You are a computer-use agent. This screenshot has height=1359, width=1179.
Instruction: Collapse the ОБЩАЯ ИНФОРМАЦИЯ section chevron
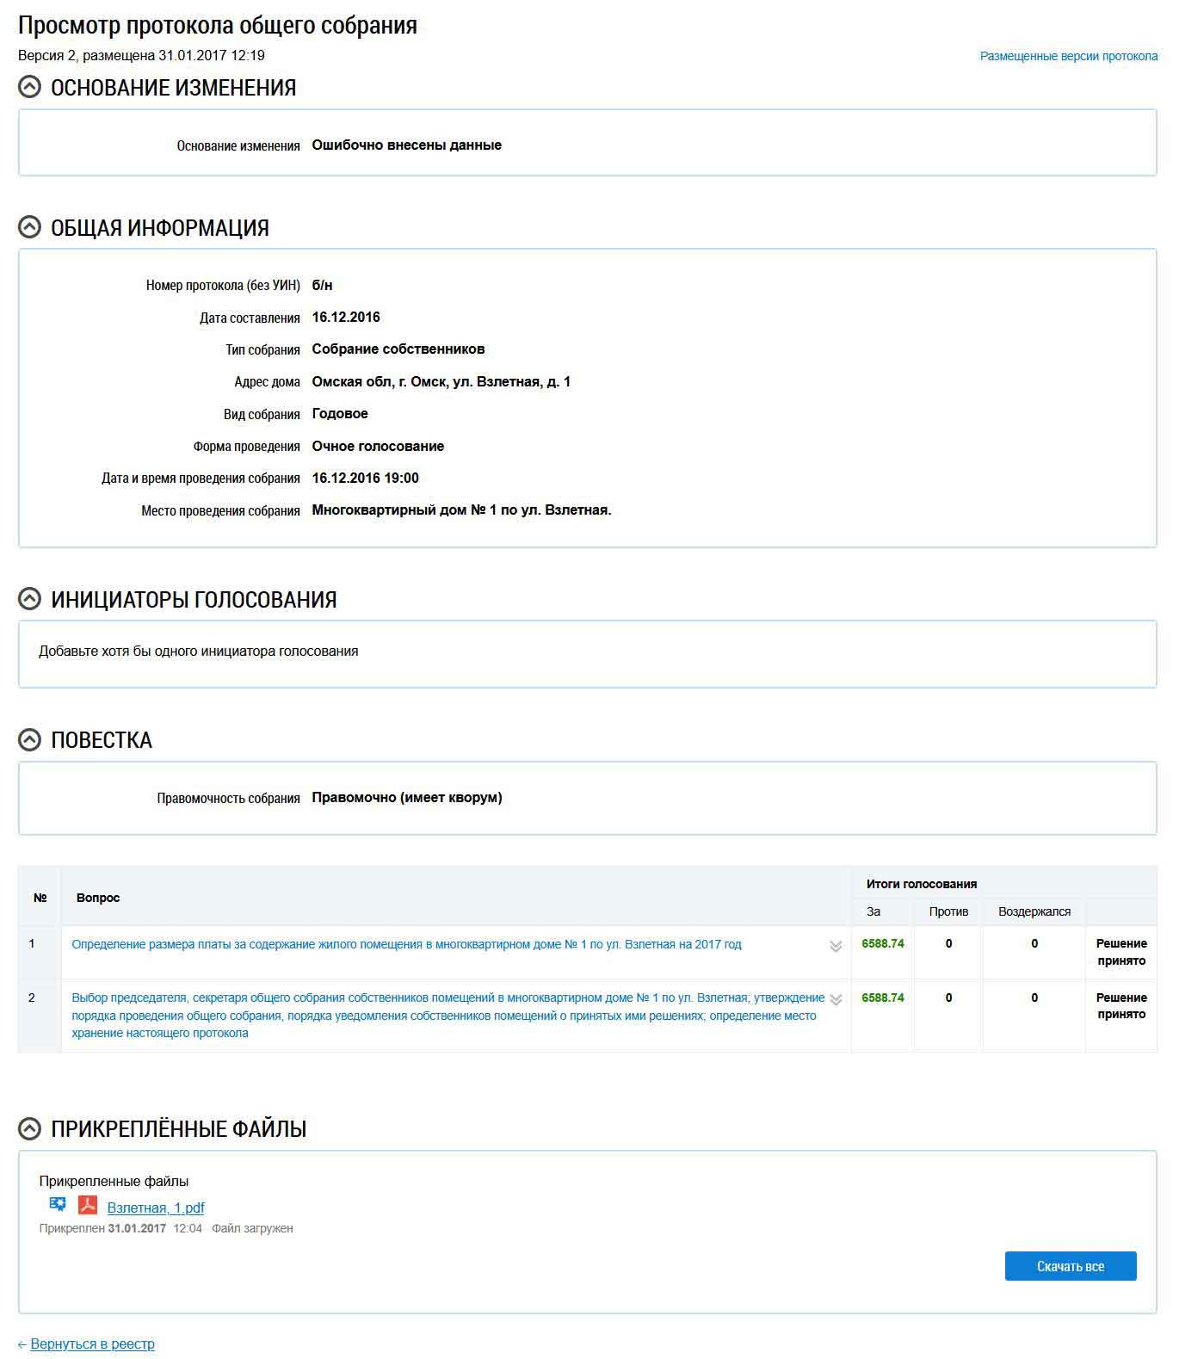click(29, 227)
